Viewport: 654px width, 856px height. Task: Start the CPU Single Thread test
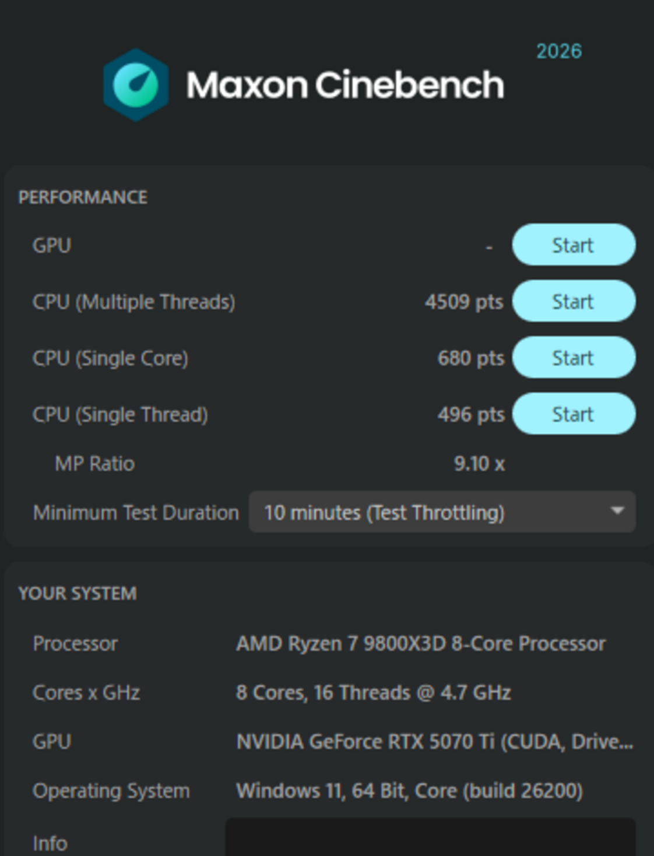(x=574, y=414)
